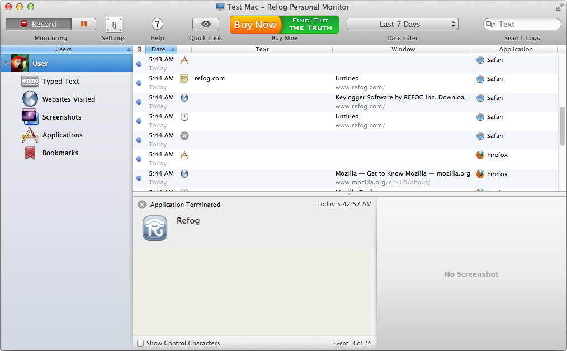Toggle the blue marker on the refog.com row
This screenshot has height=351, width=567.
tap(139, 83)
